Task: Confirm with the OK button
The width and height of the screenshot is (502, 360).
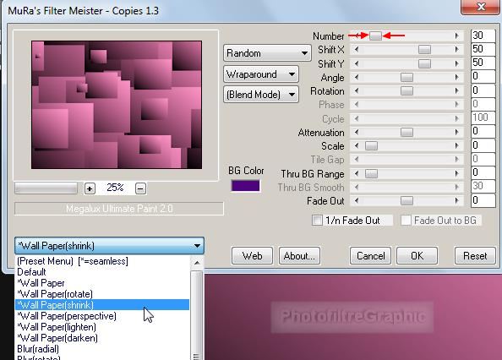Action: pyautogui.click(x=417, y=256)
